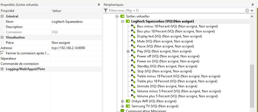This screenshot has height=112, width=258.
Task: Click the filter funnel icon in Périphériques
Action: (106, 11)
